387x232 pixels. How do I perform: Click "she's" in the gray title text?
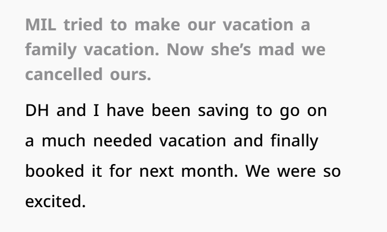pyautogui.click(x=225, y=50)
